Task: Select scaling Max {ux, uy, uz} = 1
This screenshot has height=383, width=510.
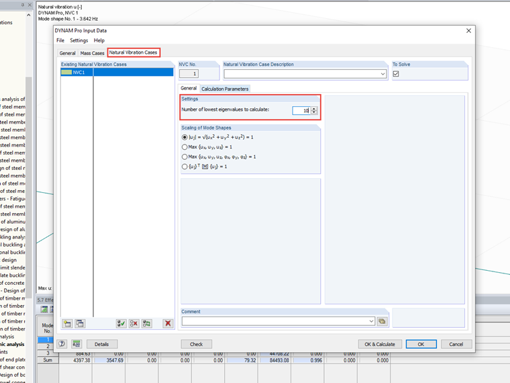Action: pos(185,147)
